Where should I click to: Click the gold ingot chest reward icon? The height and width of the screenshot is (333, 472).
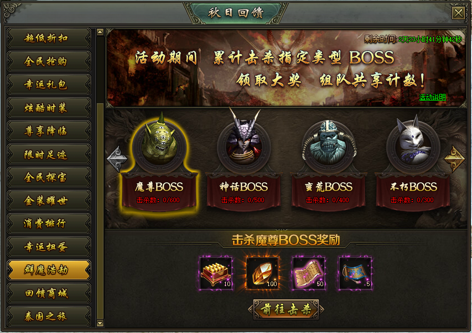click(x=216, y=273)
